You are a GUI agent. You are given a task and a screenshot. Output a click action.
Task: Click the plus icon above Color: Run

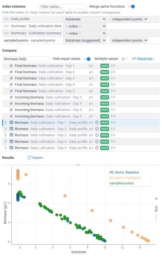point(156,199)
